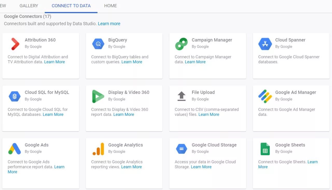Select the Google Sheets connector title

(x=290, y=145)
